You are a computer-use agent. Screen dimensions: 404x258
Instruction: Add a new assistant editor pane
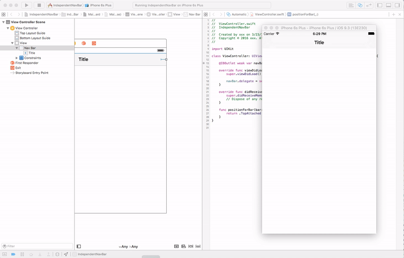[393, 14]
